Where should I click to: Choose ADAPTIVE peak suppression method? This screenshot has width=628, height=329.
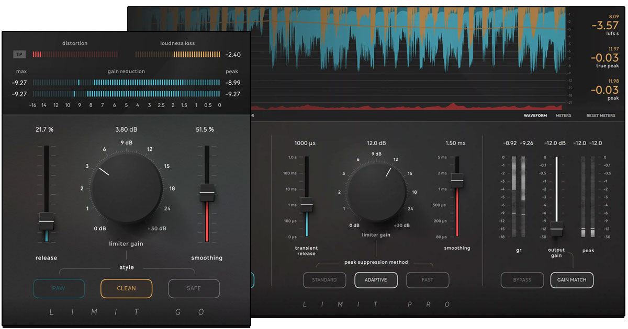pyautogui.click(x=376, y=280)
